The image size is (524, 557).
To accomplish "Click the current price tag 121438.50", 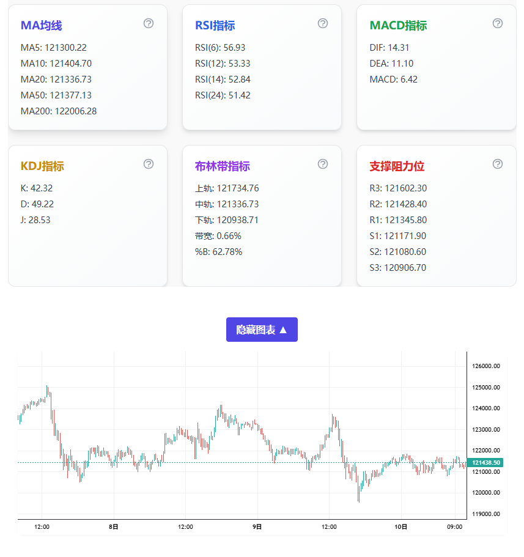I will [484, 463].
